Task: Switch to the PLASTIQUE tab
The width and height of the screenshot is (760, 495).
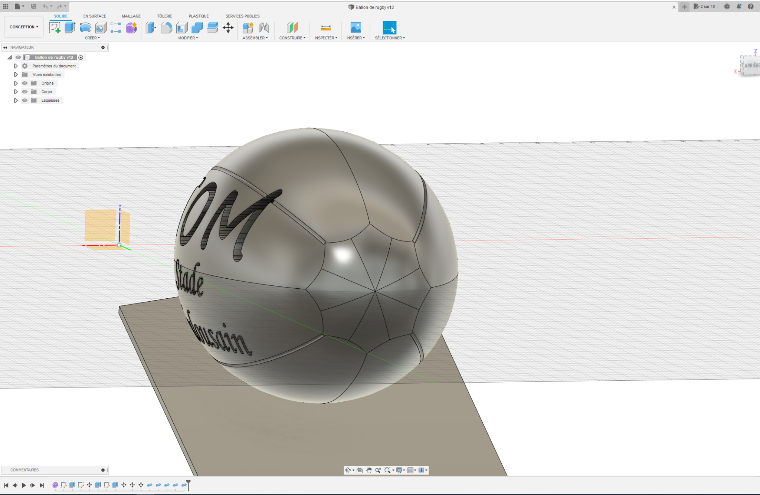Action: point(199,16)
